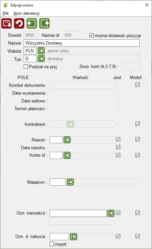Tick the import checkbox

point(52,244)
